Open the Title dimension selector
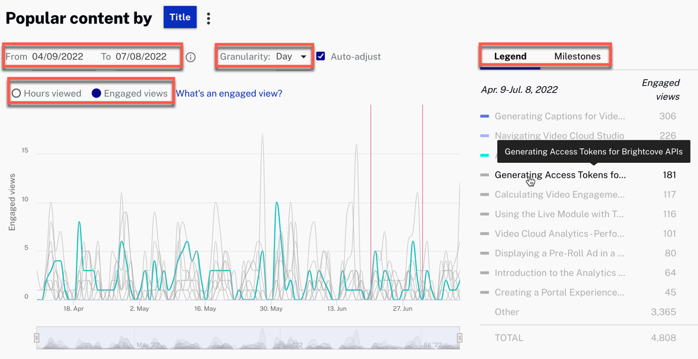 [x=180, y=17]
